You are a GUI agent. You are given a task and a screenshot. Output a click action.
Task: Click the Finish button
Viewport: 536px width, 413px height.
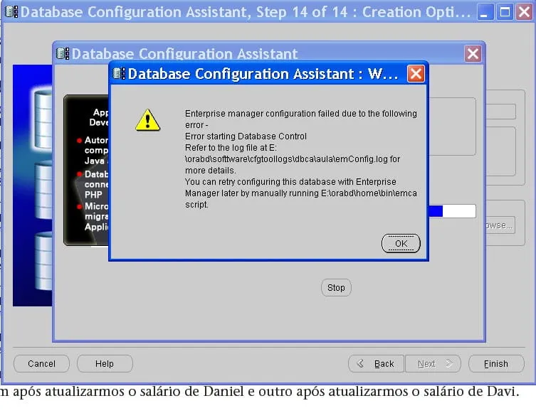(x=496, y=363)
